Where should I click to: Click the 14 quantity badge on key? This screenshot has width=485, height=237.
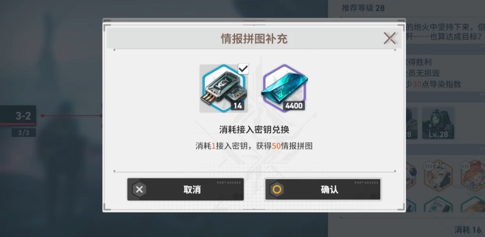238,106
